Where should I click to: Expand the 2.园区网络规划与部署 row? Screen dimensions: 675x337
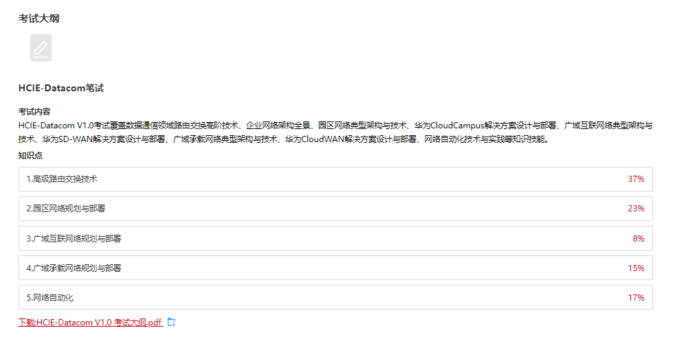(335, 209)
